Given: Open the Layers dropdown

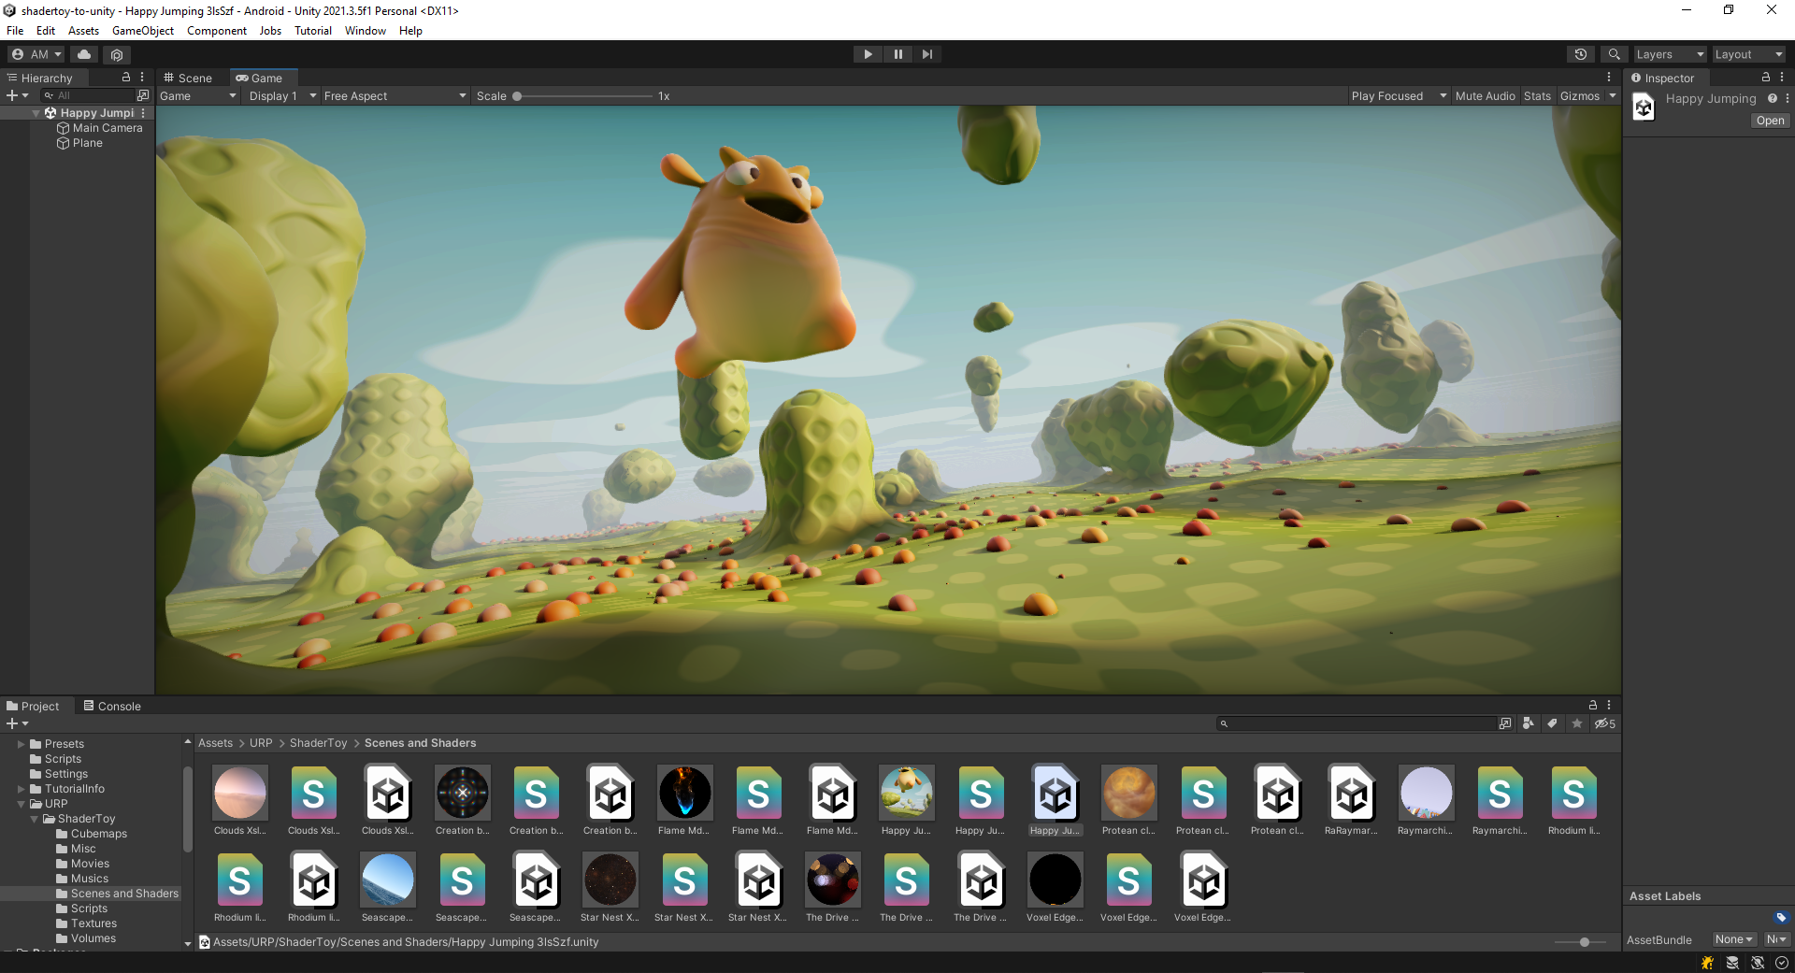Looking at the screenshot, I should (1670, 54).
